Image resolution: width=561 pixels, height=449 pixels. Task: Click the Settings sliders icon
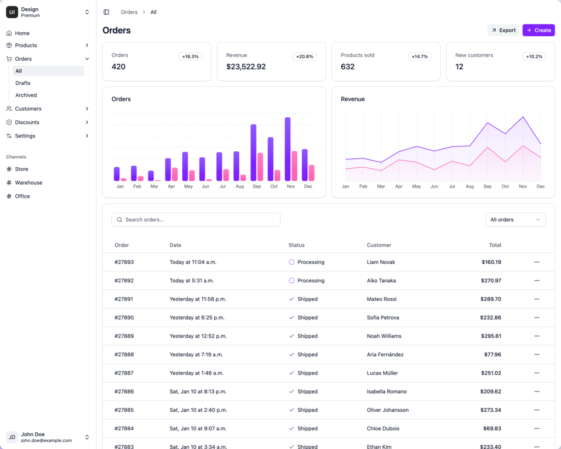click(x=9, y=136)
